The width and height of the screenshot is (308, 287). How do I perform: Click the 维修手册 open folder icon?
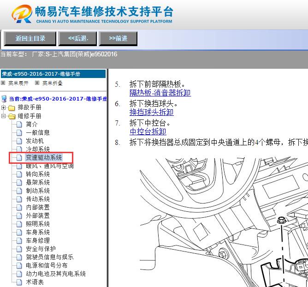point(12,116)
